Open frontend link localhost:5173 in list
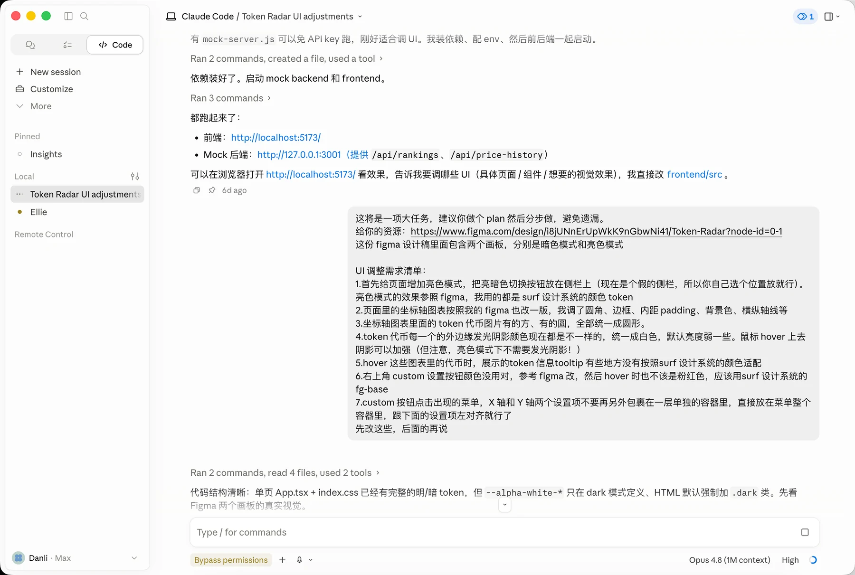The height and width of the screenshot is (575, 855). (x=275, y=138)
